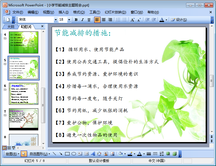This screenshot has height=166, width=216.
Task: Select the Line drawing tool
Action: pos(54,154)
